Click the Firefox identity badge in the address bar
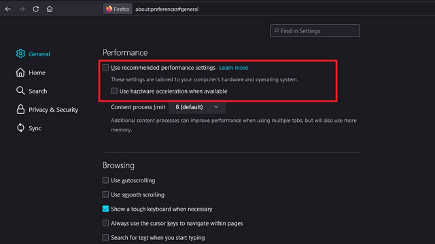 click(x=118, y=9)
